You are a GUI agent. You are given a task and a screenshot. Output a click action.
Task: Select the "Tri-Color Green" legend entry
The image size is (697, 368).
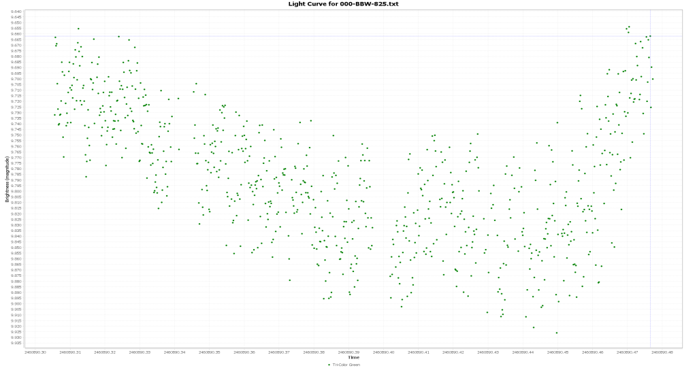pyautogui.click(x=346, y=365)
